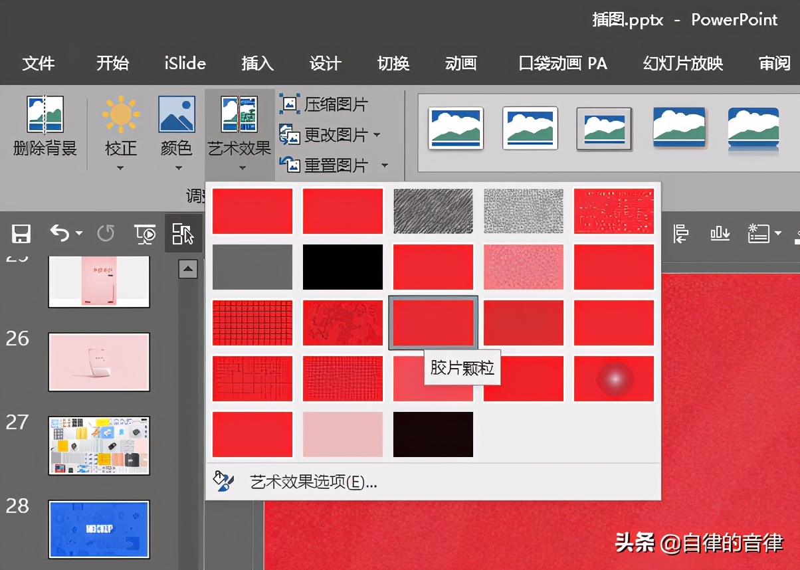Expand the Artistic Effects (艺术效果) dropdown
800x570 pixels.
click(239, 167)
